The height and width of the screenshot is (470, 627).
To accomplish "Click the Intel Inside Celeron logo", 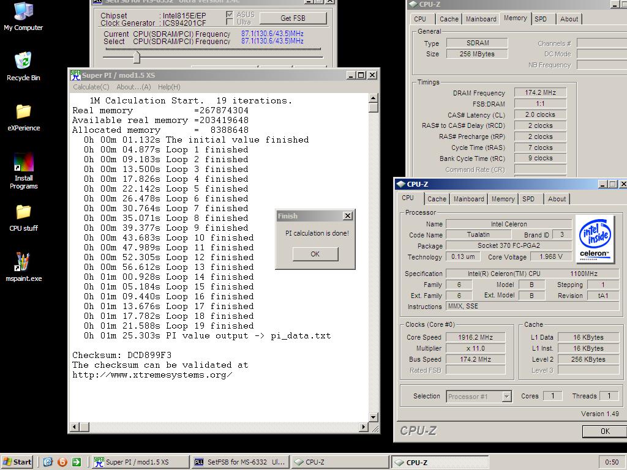I will click(595, 239).
